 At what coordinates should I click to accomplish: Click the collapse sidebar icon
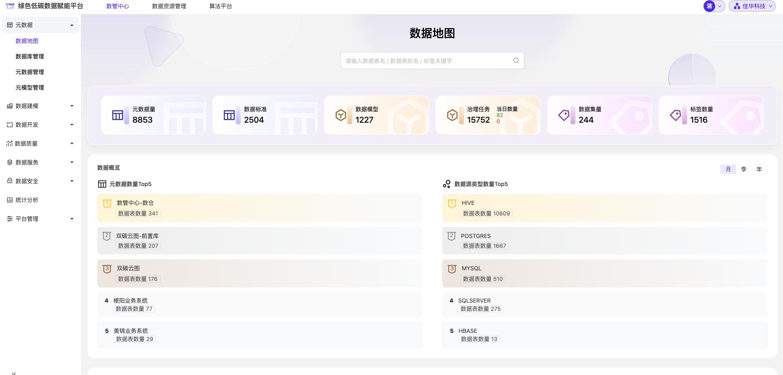[x=14, y=373]
